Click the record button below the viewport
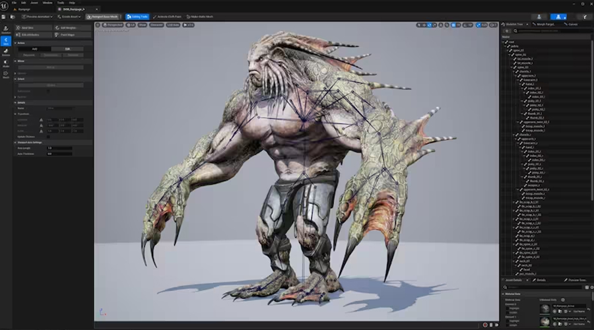Viewport: 594px width, 330px height. pyautogui.click(x=486, y=325)
